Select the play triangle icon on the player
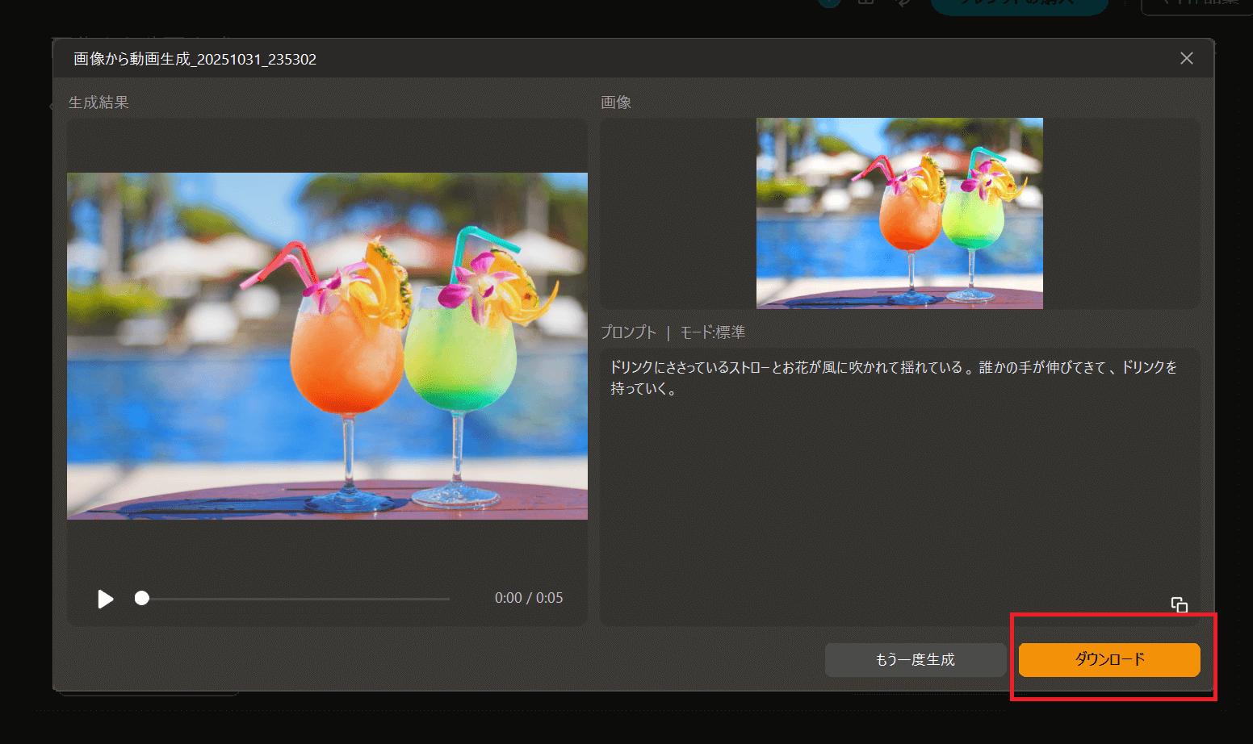 point(105,598)
